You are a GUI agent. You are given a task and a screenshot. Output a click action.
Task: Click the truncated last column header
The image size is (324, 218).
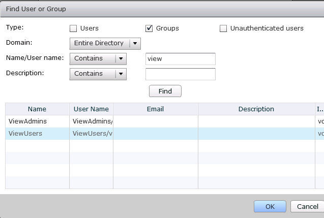click(x=319, y=109)
